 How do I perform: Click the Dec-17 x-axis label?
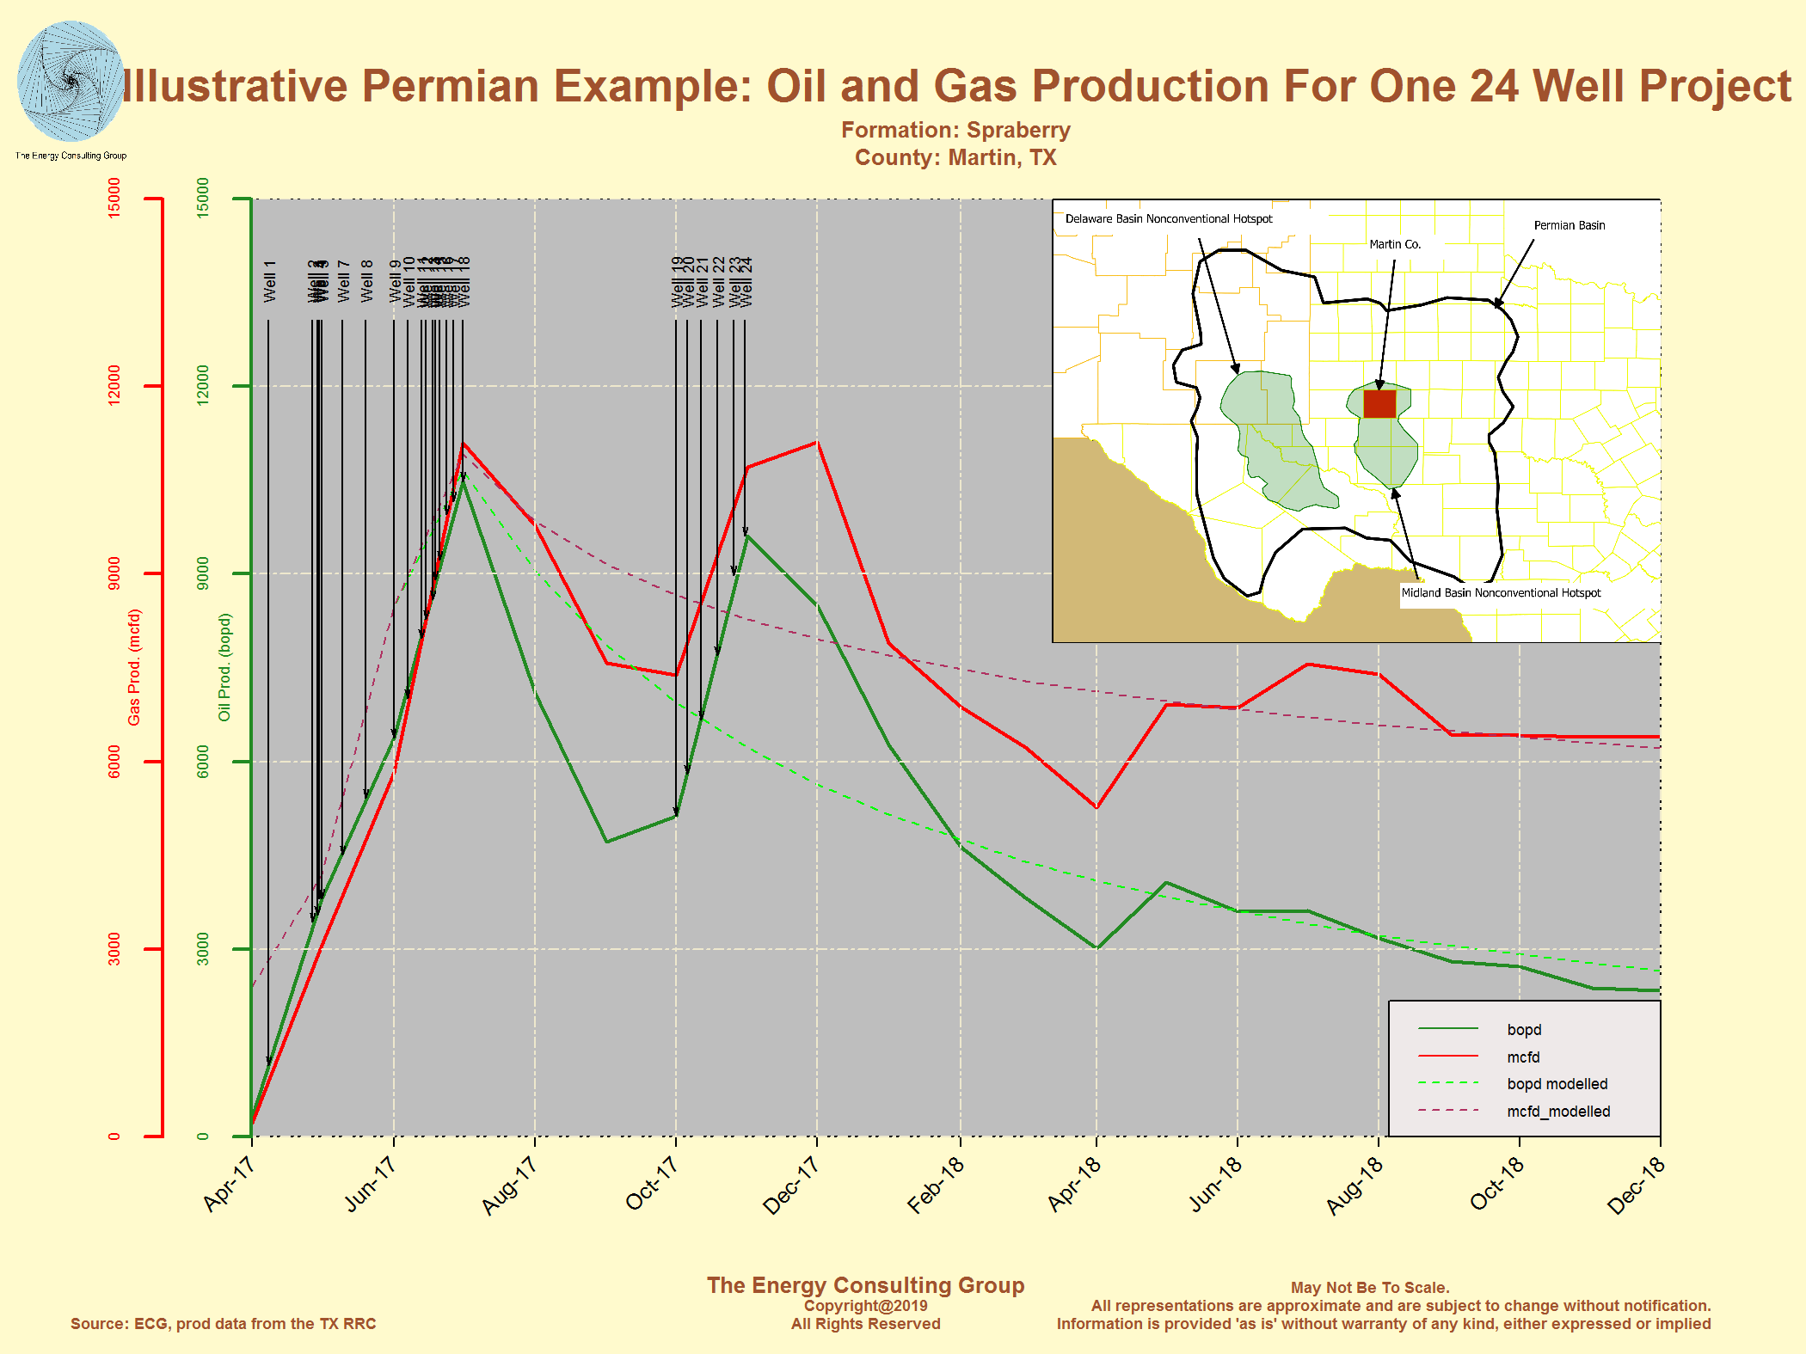click(791, 1185)
